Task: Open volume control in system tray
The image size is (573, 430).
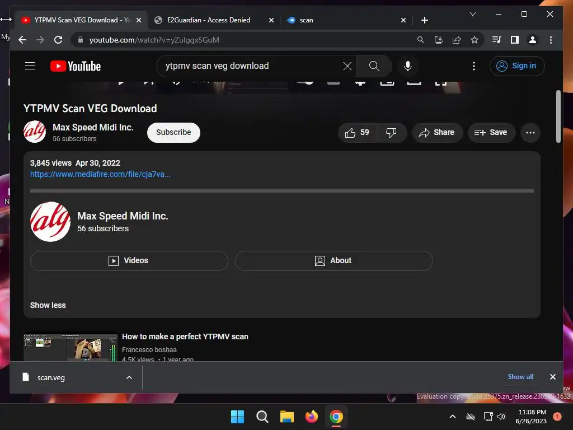Action: click(501, 417)
